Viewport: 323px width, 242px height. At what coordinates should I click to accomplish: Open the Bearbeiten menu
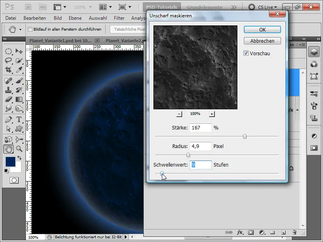point(35,18)
